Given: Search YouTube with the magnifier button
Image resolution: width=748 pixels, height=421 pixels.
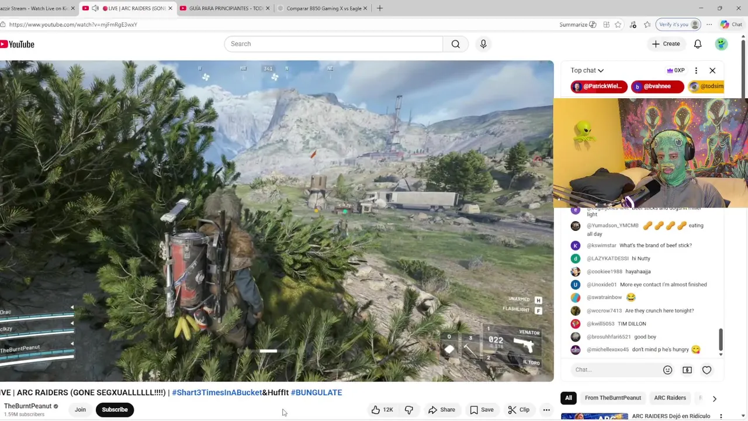Looking at the screenshot, I should (x=456, y=44).
